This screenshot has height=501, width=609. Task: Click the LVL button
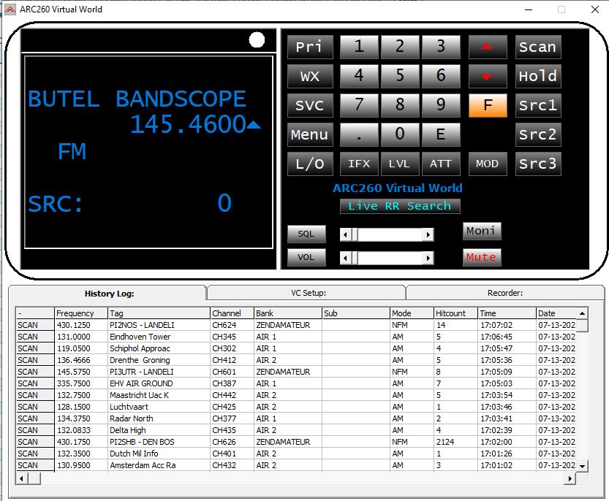pyautogui.click(x=400, y=164)
